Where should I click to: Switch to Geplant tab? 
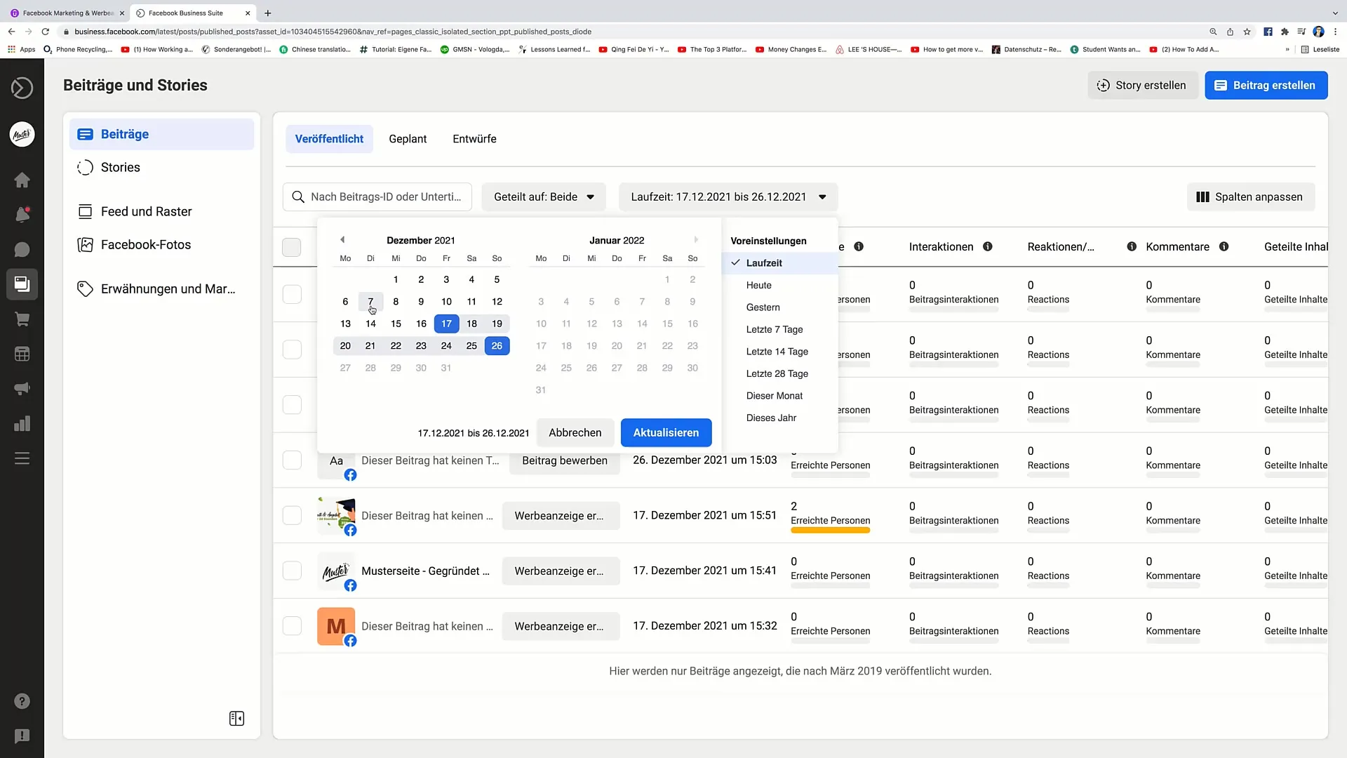tap(408, 139)
